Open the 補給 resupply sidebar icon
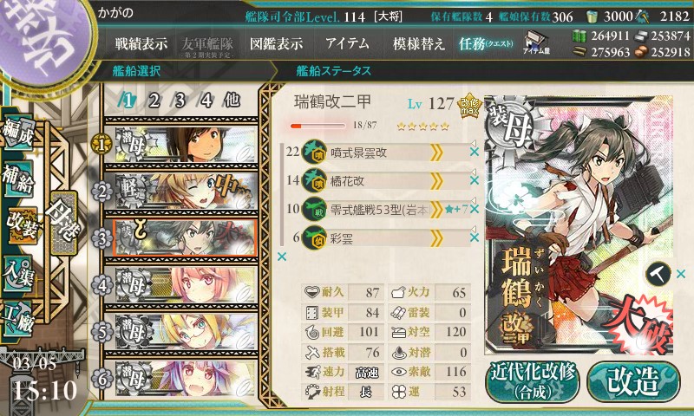 [18, 179]
